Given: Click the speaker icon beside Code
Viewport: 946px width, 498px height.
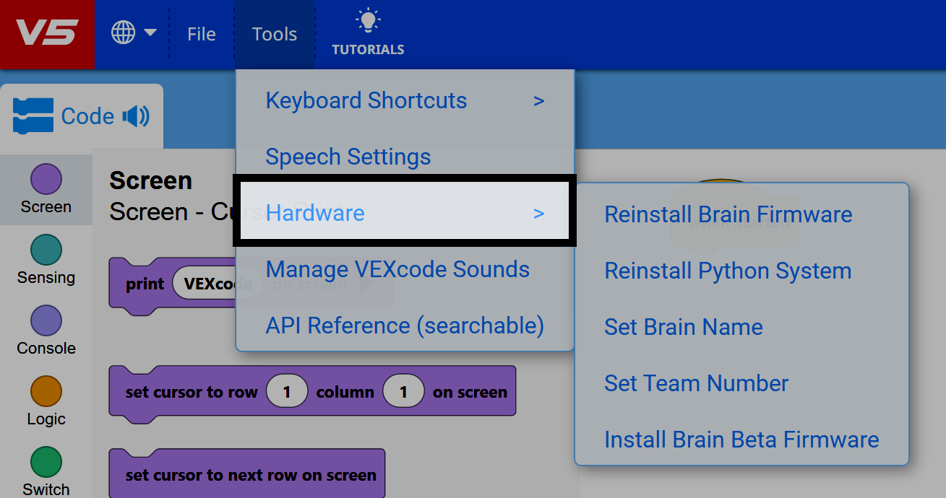Looking at the screenshot, I should pyautogui.click(x=136, y=116).
